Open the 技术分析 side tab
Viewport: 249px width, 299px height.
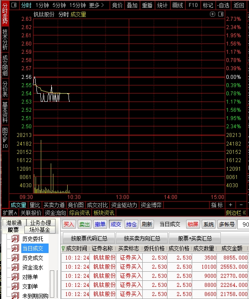(x=5, y=39)
